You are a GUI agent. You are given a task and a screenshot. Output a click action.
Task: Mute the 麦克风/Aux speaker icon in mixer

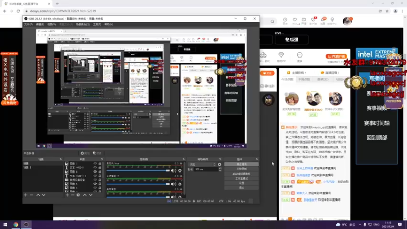(173, 170)
